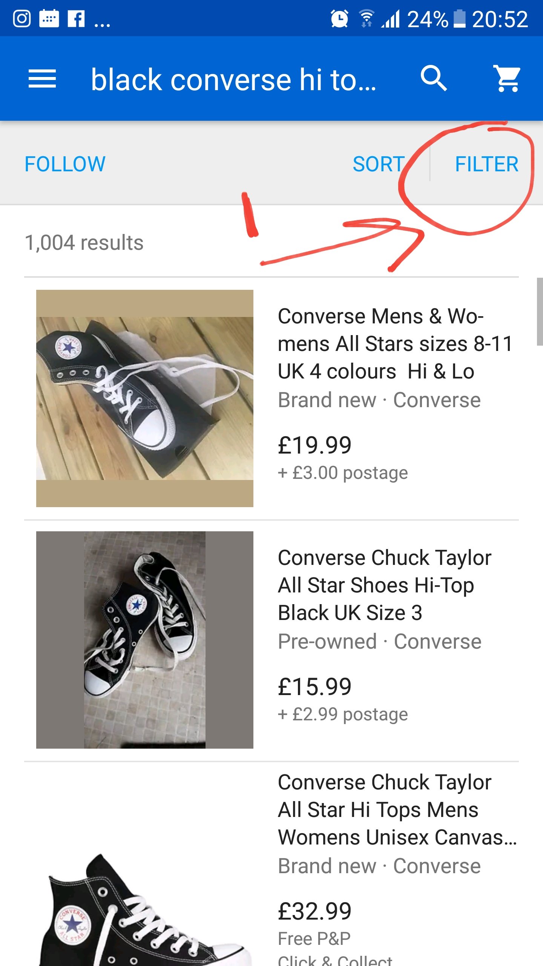The height and width of the screenshot is (966, 543).
Task: Tap the search magnifier icon
Action: pyautogui.click(x=434, y=78)
